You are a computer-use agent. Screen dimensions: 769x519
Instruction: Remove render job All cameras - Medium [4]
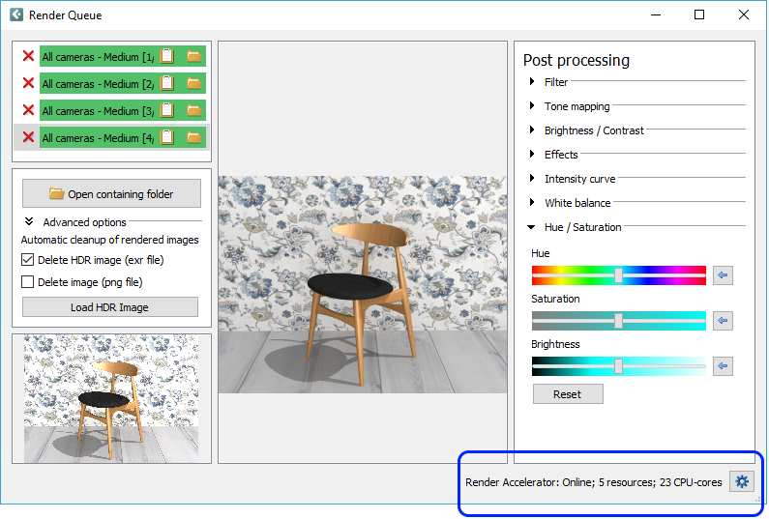[x=28, y=137]
